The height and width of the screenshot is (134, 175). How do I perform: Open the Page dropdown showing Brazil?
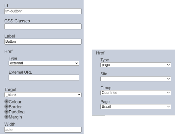click(136, 107)
